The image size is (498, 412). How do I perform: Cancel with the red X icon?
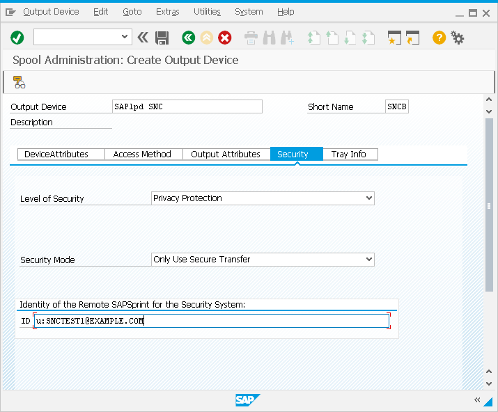(x=224, y=38)
